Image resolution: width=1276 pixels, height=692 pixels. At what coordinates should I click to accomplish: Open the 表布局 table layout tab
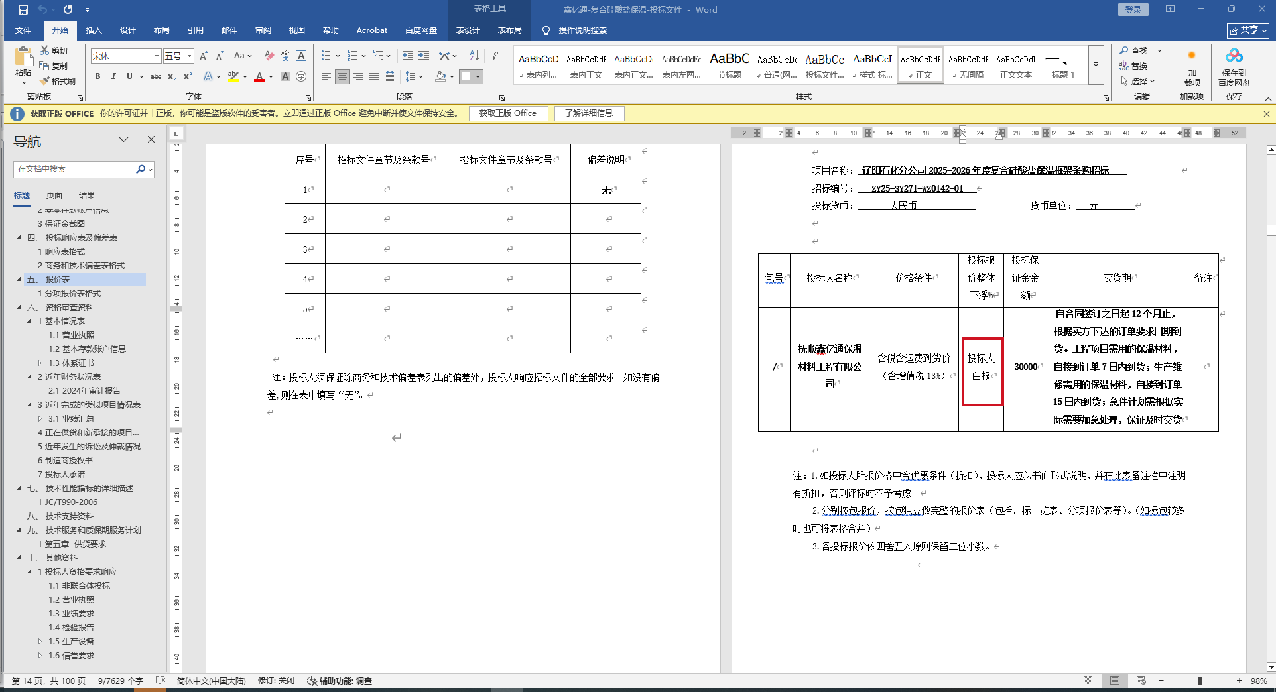click(x=509, y=30)
